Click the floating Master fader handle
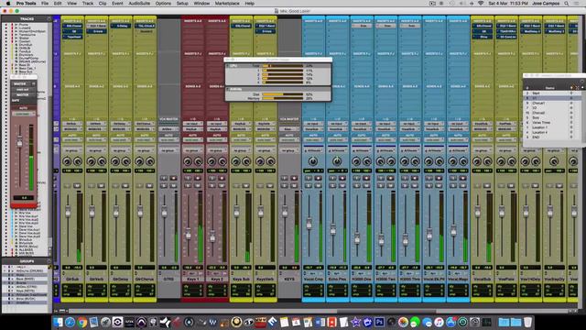Screen dimensions: 586x330 (19, 143)
